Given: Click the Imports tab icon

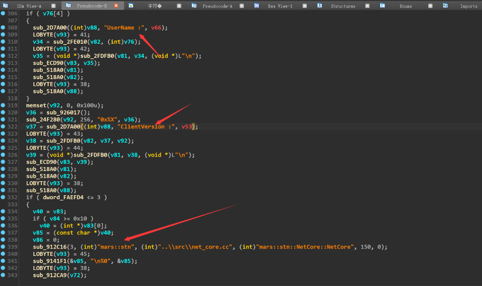Looking at the screenshot, I should [x=445, y=6].
